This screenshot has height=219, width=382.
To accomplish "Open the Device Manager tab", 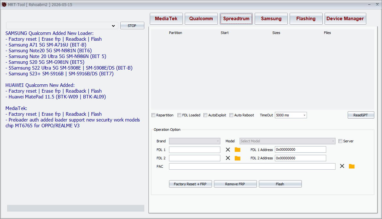I will click(x=345, y=19).
